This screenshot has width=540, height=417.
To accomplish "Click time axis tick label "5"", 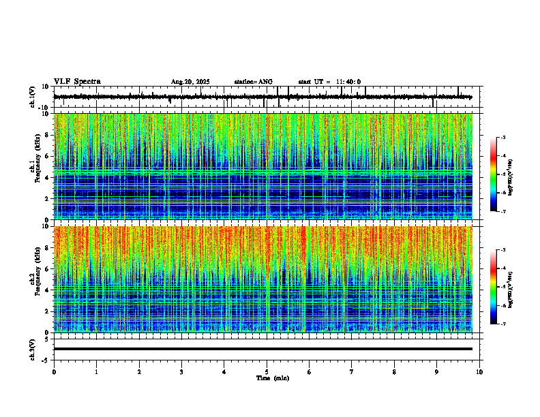I will (x=267, y=372).
